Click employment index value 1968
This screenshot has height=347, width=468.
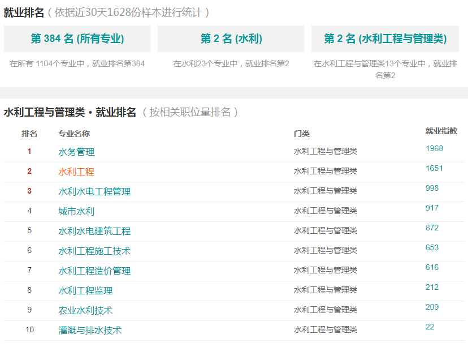coord(434,148)
